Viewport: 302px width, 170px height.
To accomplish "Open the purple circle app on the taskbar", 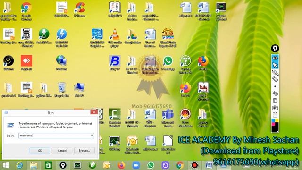I will coord(165,165).
